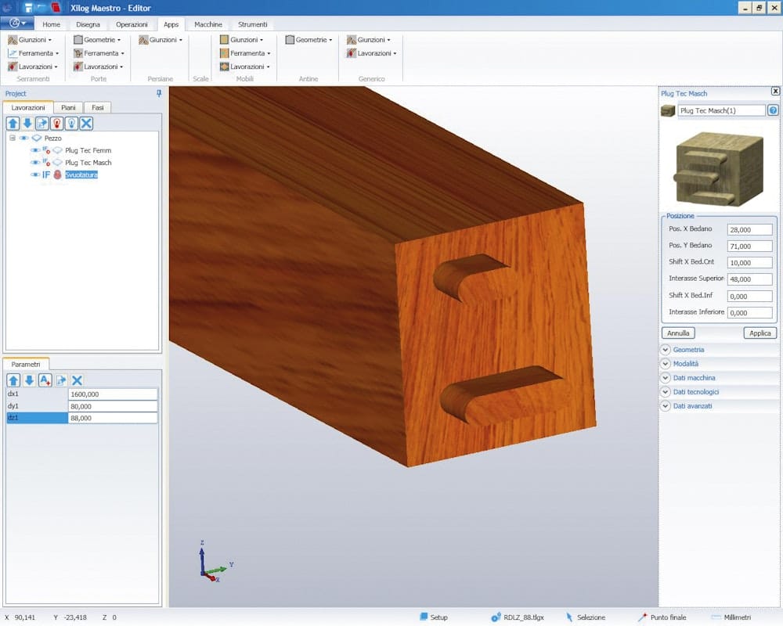Expand the Dati tecnologici section

[x=666, y=392]
